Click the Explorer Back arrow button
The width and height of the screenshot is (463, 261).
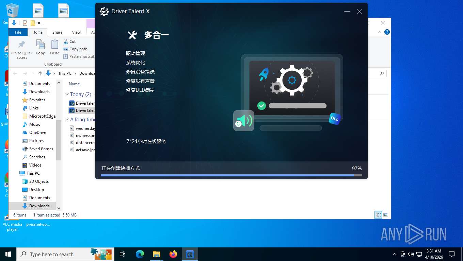tap(15, 73)
